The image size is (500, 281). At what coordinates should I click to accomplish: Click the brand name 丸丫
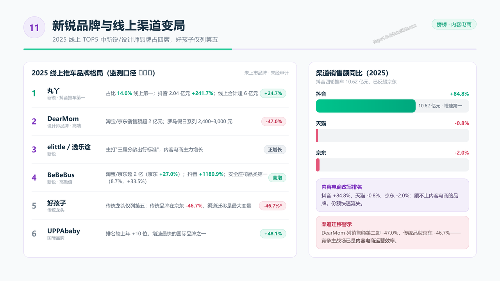pyautogui.click(x=54, y=91)
